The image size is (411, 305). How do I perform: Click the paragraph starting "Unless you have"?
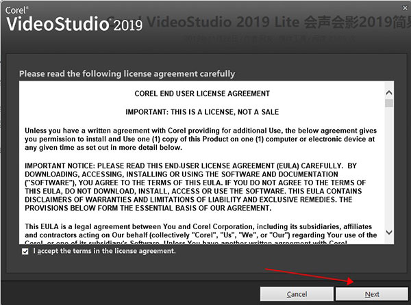(x=200, y=140)
